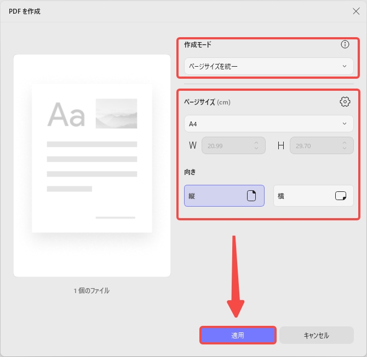Increase height with the up stepper arrow
The image size is (367, 357).
coord(345,143)
